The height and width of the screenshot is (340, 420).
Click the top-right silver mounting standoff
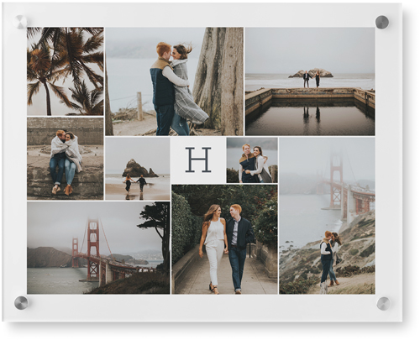click(x=382, y=22)
